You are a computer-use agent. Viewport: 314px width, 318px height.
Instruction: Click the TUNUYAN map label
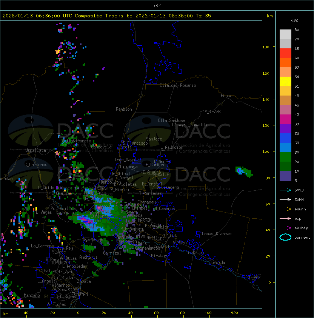pos(80,294)
